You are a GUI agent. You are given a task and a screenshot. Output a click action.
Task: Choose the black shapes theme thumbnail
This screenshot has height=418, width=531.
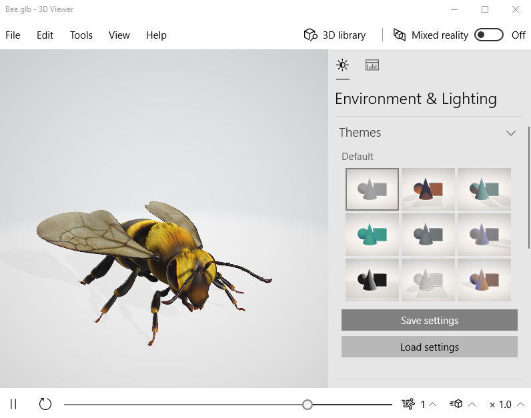pyautogui.click(x=372, y=280)
